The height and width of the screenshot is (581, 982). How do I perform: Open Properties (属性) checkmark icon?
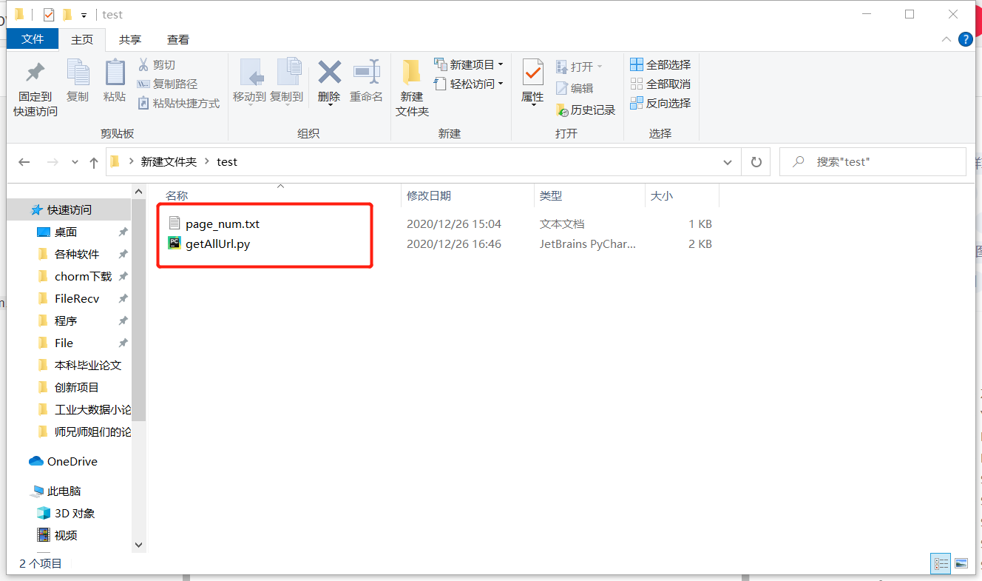pos(532,74)
